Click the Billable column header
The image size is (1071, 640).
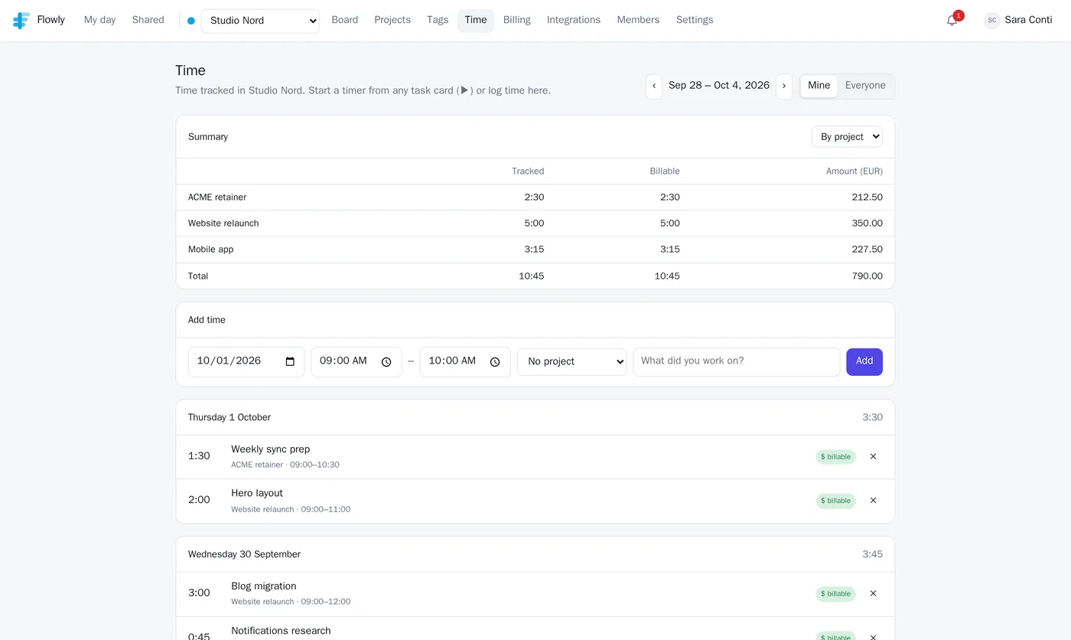click(665, 171)
